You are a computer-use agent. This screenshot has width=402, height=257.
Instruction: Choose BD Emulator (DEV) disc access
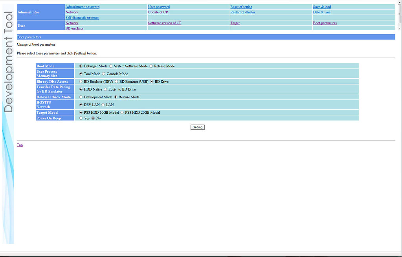81,81
